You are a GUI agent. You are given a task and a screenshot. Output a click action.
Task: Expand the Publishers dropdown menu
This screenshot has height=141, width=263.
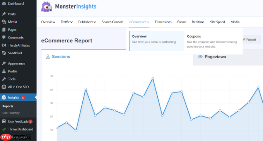tap(87, 22)
